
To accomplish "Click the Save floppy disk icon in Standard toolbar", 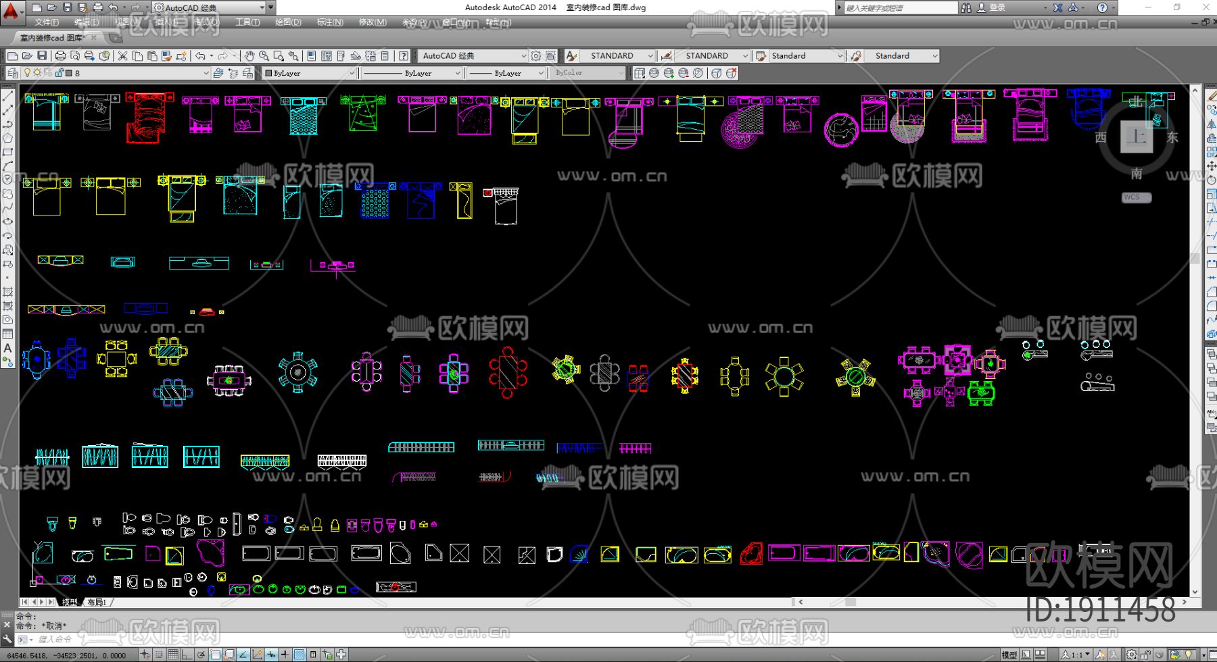I will pos(42,56).
